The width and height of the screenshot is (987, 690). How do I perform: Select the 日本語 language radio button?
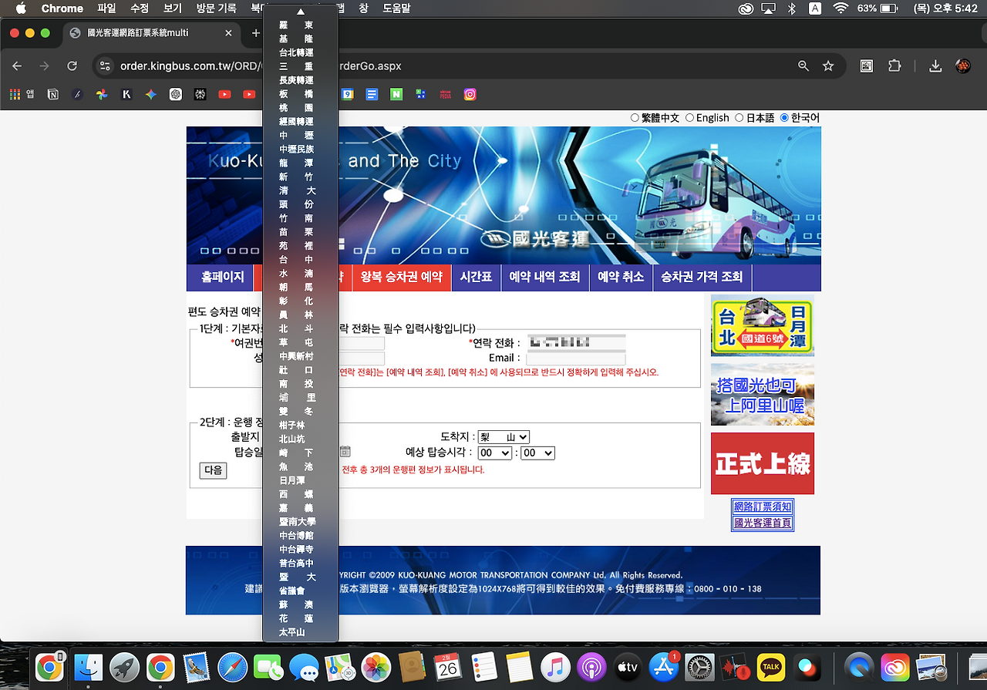point(739,118)
